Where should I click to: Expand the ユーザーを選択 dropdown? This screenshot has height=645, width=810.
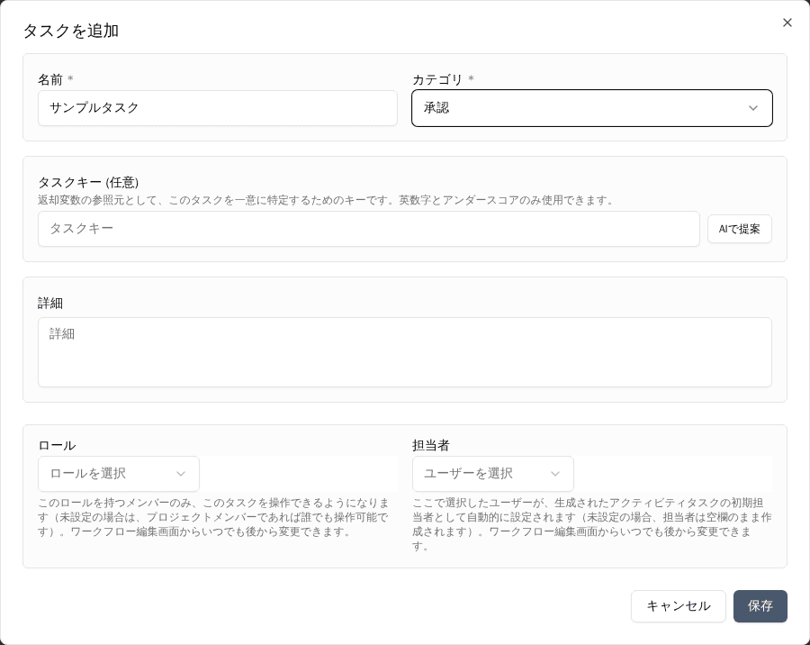493,474
